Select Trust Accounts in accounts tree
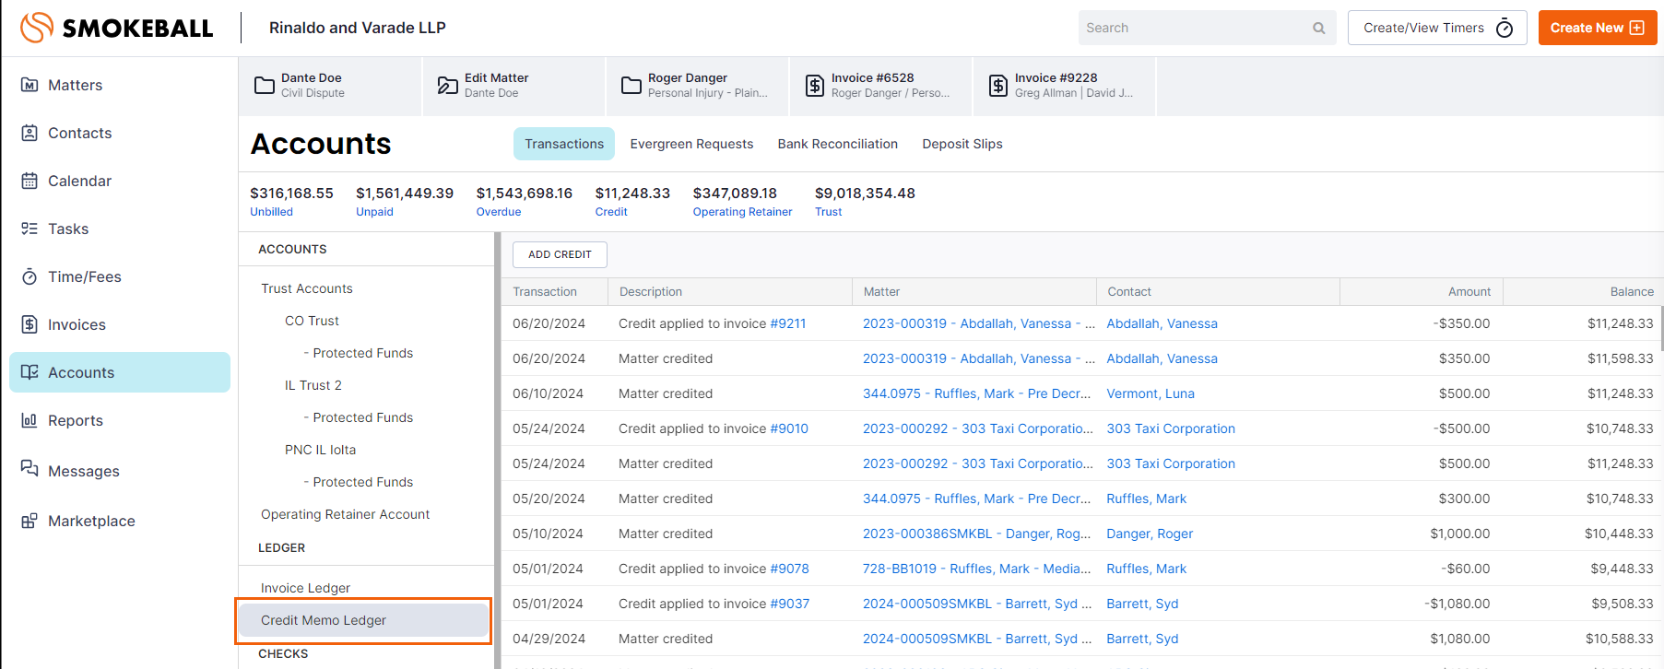The height and width of the screenshot is (669, 1664). click(x=307, y=288)
